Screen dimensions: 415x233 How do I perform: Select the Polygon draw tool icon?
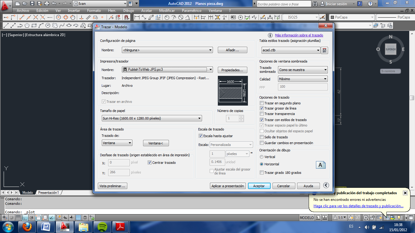pos(27,25)
